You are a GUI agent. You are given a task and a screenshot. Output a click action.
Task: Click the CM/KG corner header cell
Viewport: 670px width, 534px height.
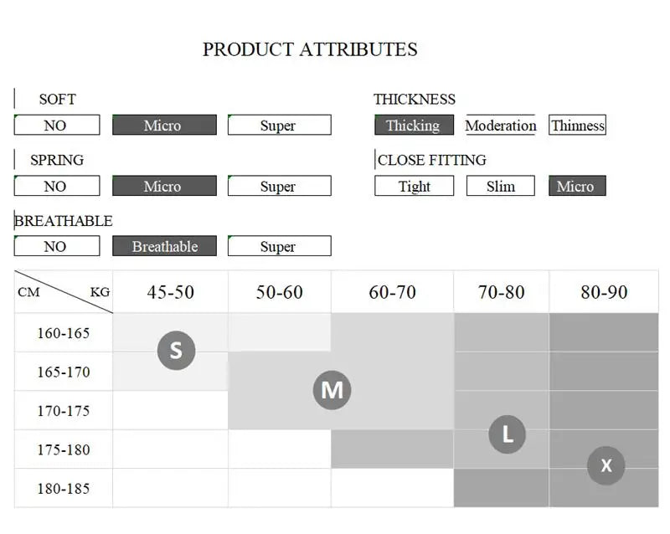(x=64, y=292)
